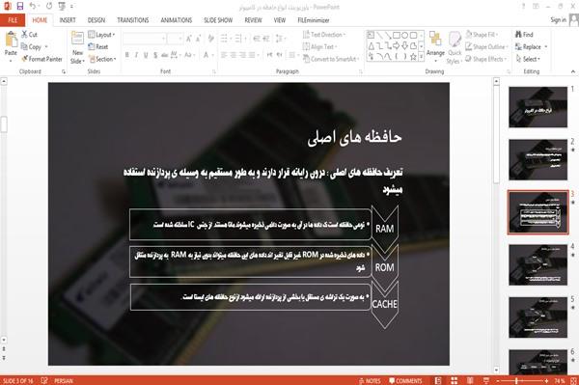Click the Undo arrow icon
The width and height of the screenshot is (579, 385).
pyautogui.click(x=33, y=6)
